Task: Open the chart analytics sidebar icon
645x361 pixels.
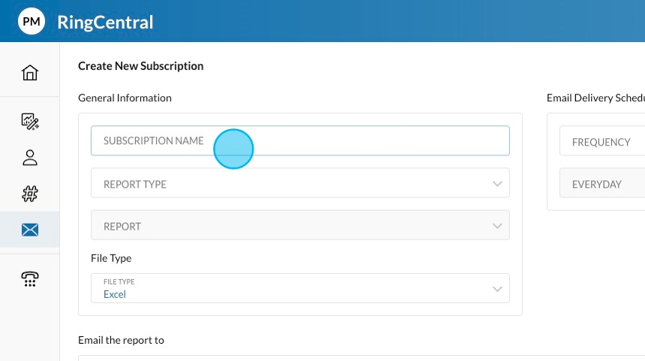Action: click(x=30, y=121)
